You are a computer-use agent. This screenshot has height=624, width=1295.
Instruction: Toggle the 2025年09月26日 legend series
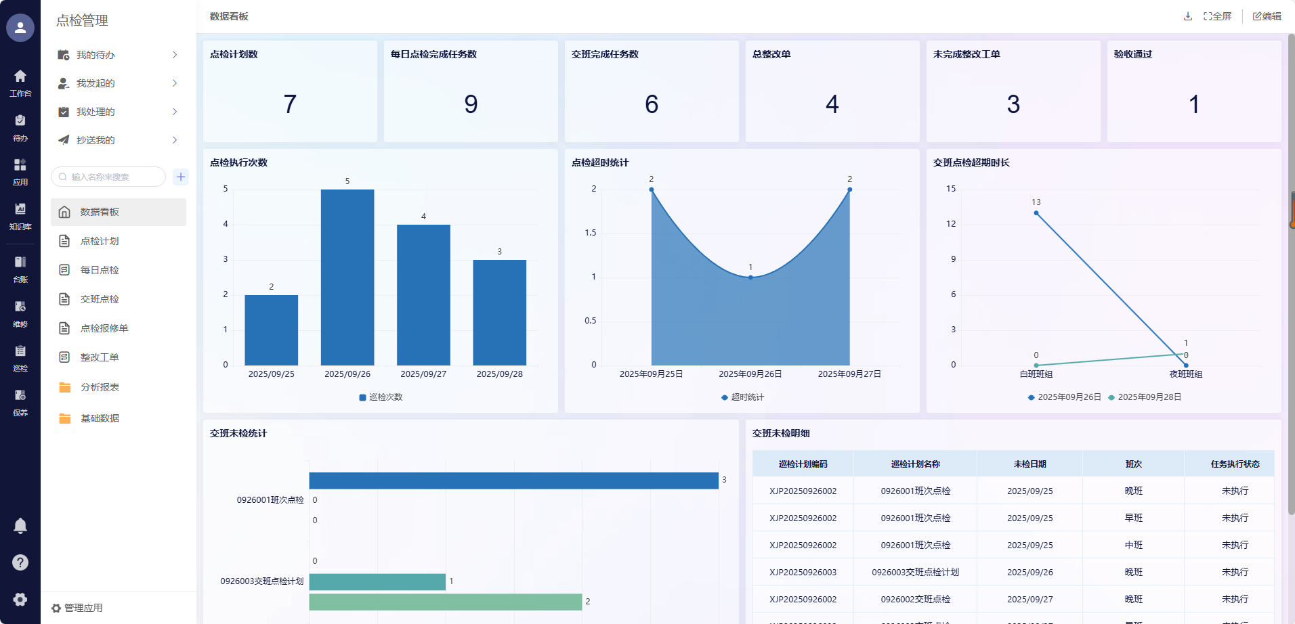1064,397
